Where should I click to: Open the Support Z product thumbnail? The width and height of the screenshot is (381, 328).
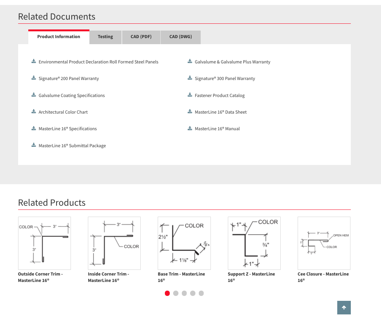pyautogui.click(x=254, y=243)
